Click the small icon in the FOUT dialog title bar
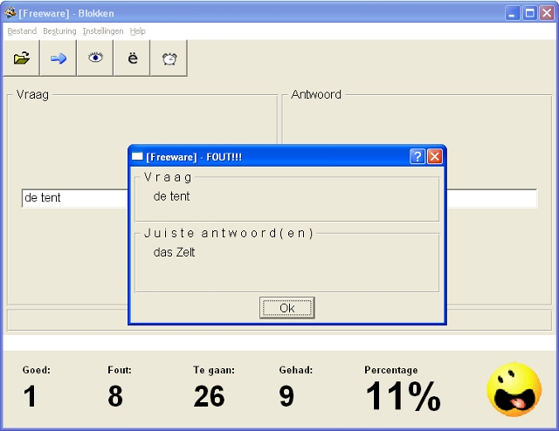This screenshot has width=559, height=431. (137, 156)
